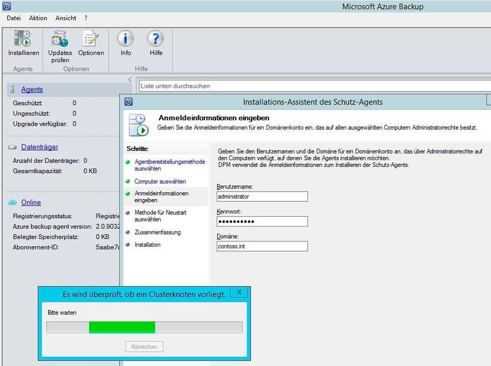Click the Registrierungsstatus label
The height and width of the screenshot is (366, 491).
click(42, 216)
